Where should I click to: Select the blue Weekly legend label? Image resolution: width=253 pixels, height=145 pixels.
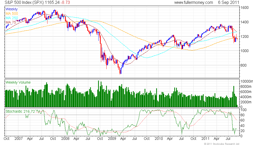click(12, 9)
